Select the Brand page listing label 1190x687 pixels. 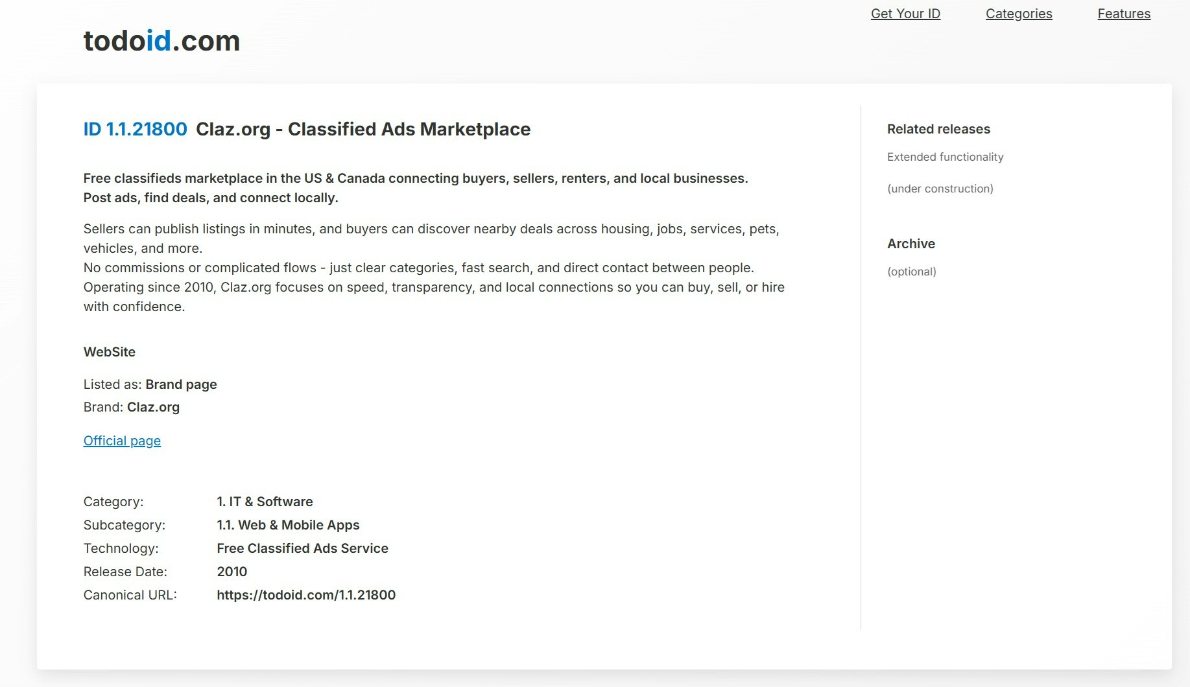click(182, 384)
